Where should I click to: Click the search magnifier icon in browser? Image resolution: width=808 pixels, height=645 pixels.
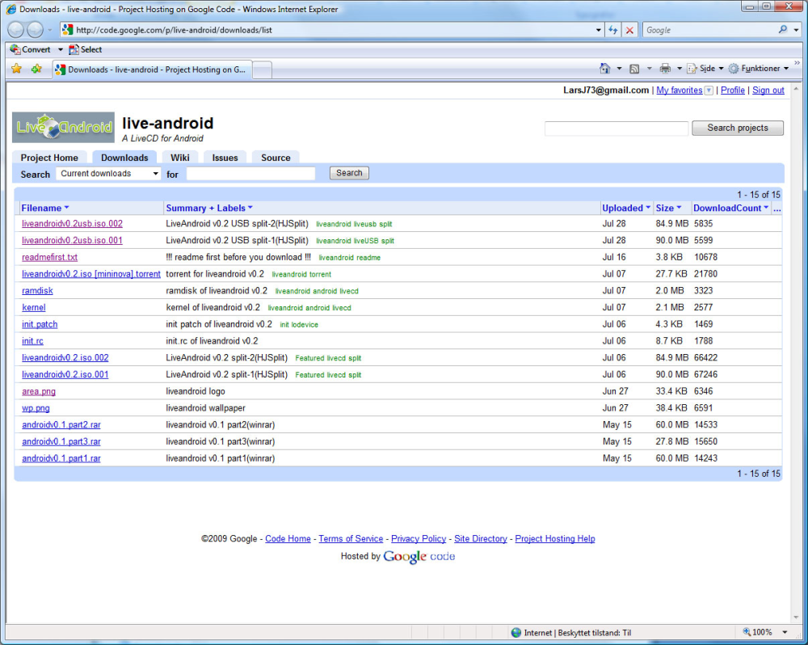[x=783, y=30]
